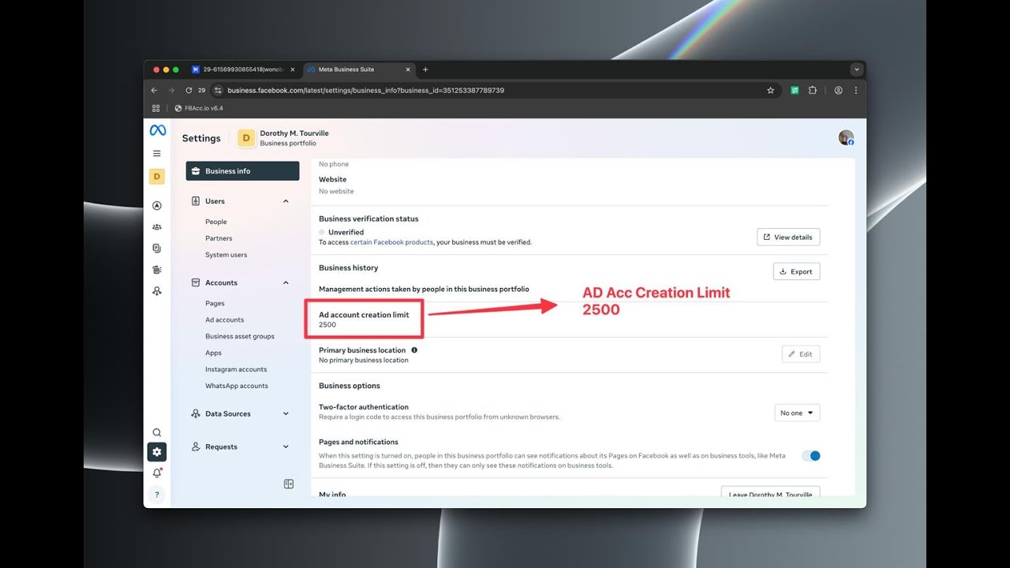Click Edit primary business location
This screenshot has height=568, width=1010.
[x=801, y=354]
